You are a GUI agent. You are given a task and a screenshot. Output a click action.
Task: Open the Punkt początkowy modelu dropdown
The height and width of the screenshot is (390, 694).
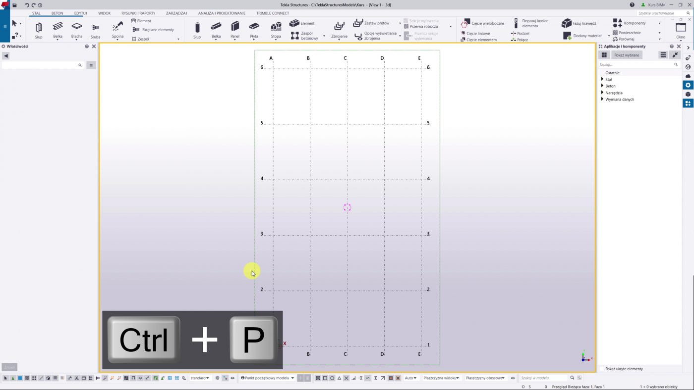268,378
